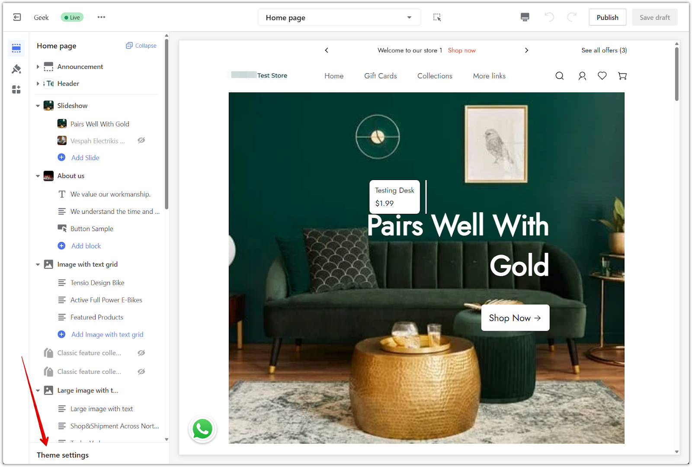Unhide the Vespah Electrikis slide

[x=141, y=141]
